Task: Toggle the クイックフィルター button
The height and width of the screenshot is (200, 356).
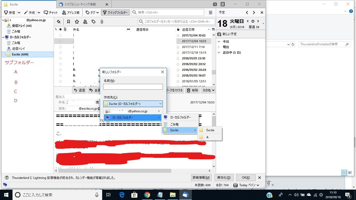Action: click(x=115, y=12)
